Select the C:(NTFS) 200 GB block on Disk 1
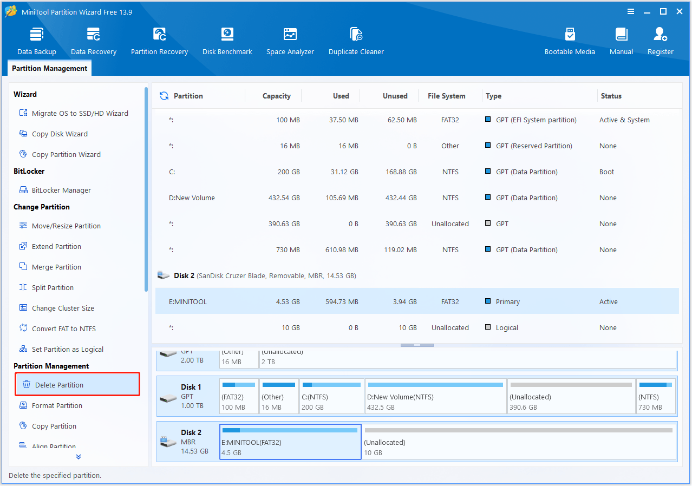 click(x=331, y=397)
